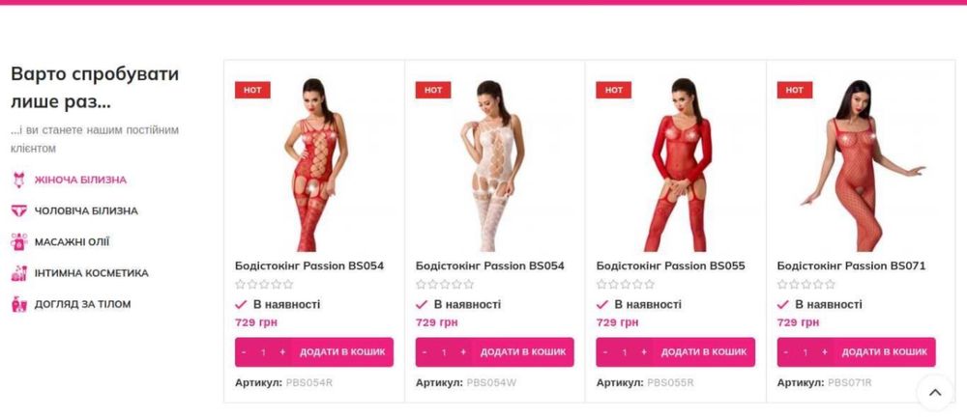967x418 pixels.
Task: Click the scroll-to-top arrow button
Action: point(935,392)
